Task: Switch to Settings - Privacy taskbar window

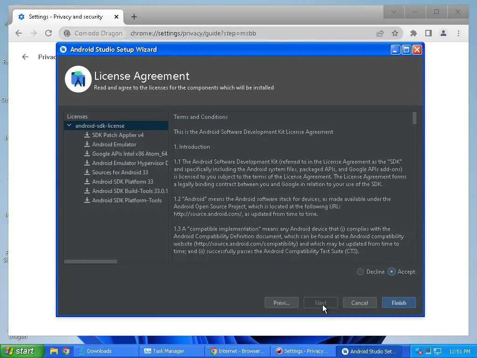Action: pos(303,351)
